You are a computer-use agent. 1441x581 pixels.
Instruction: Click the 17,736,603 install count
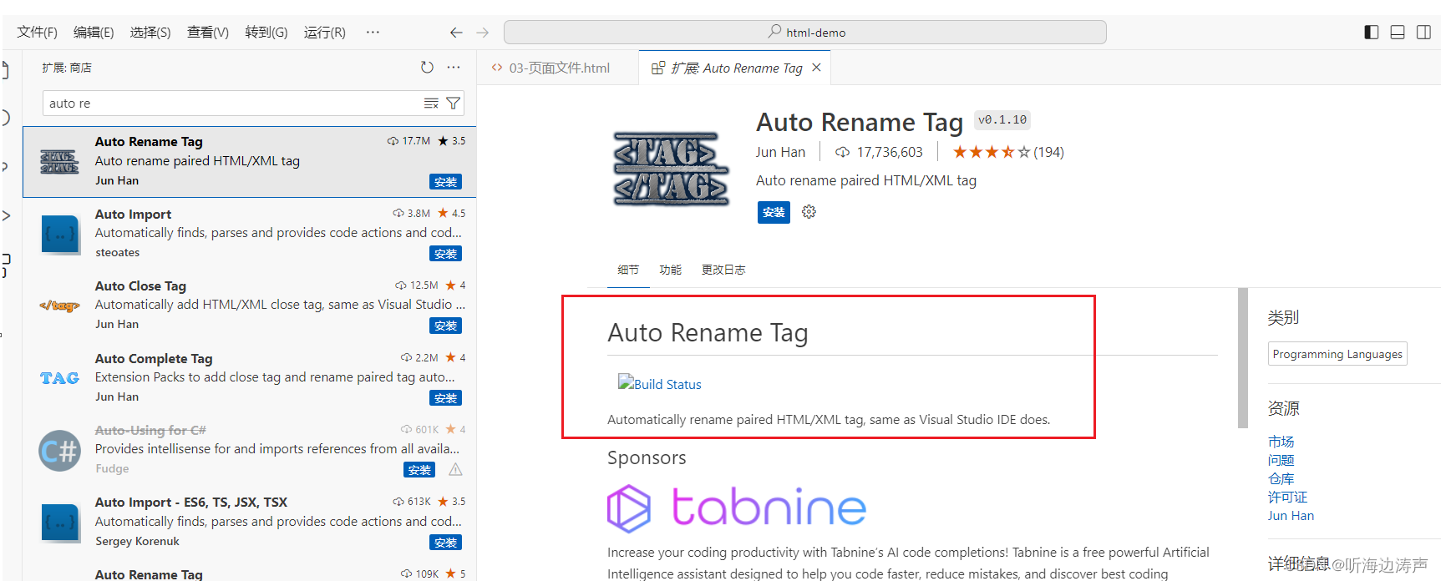click(x=880, y=152)
